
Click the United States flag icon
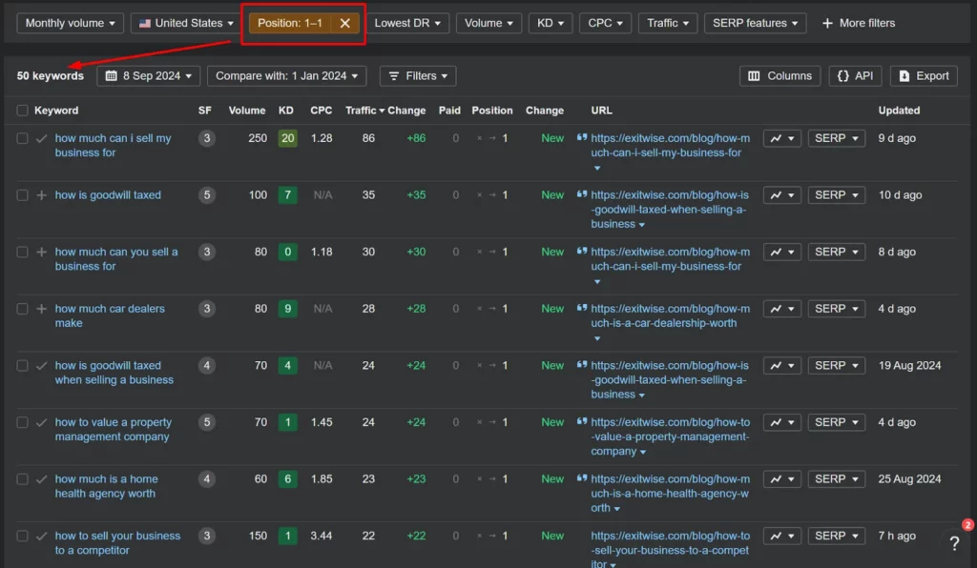[x=145, y=22]
